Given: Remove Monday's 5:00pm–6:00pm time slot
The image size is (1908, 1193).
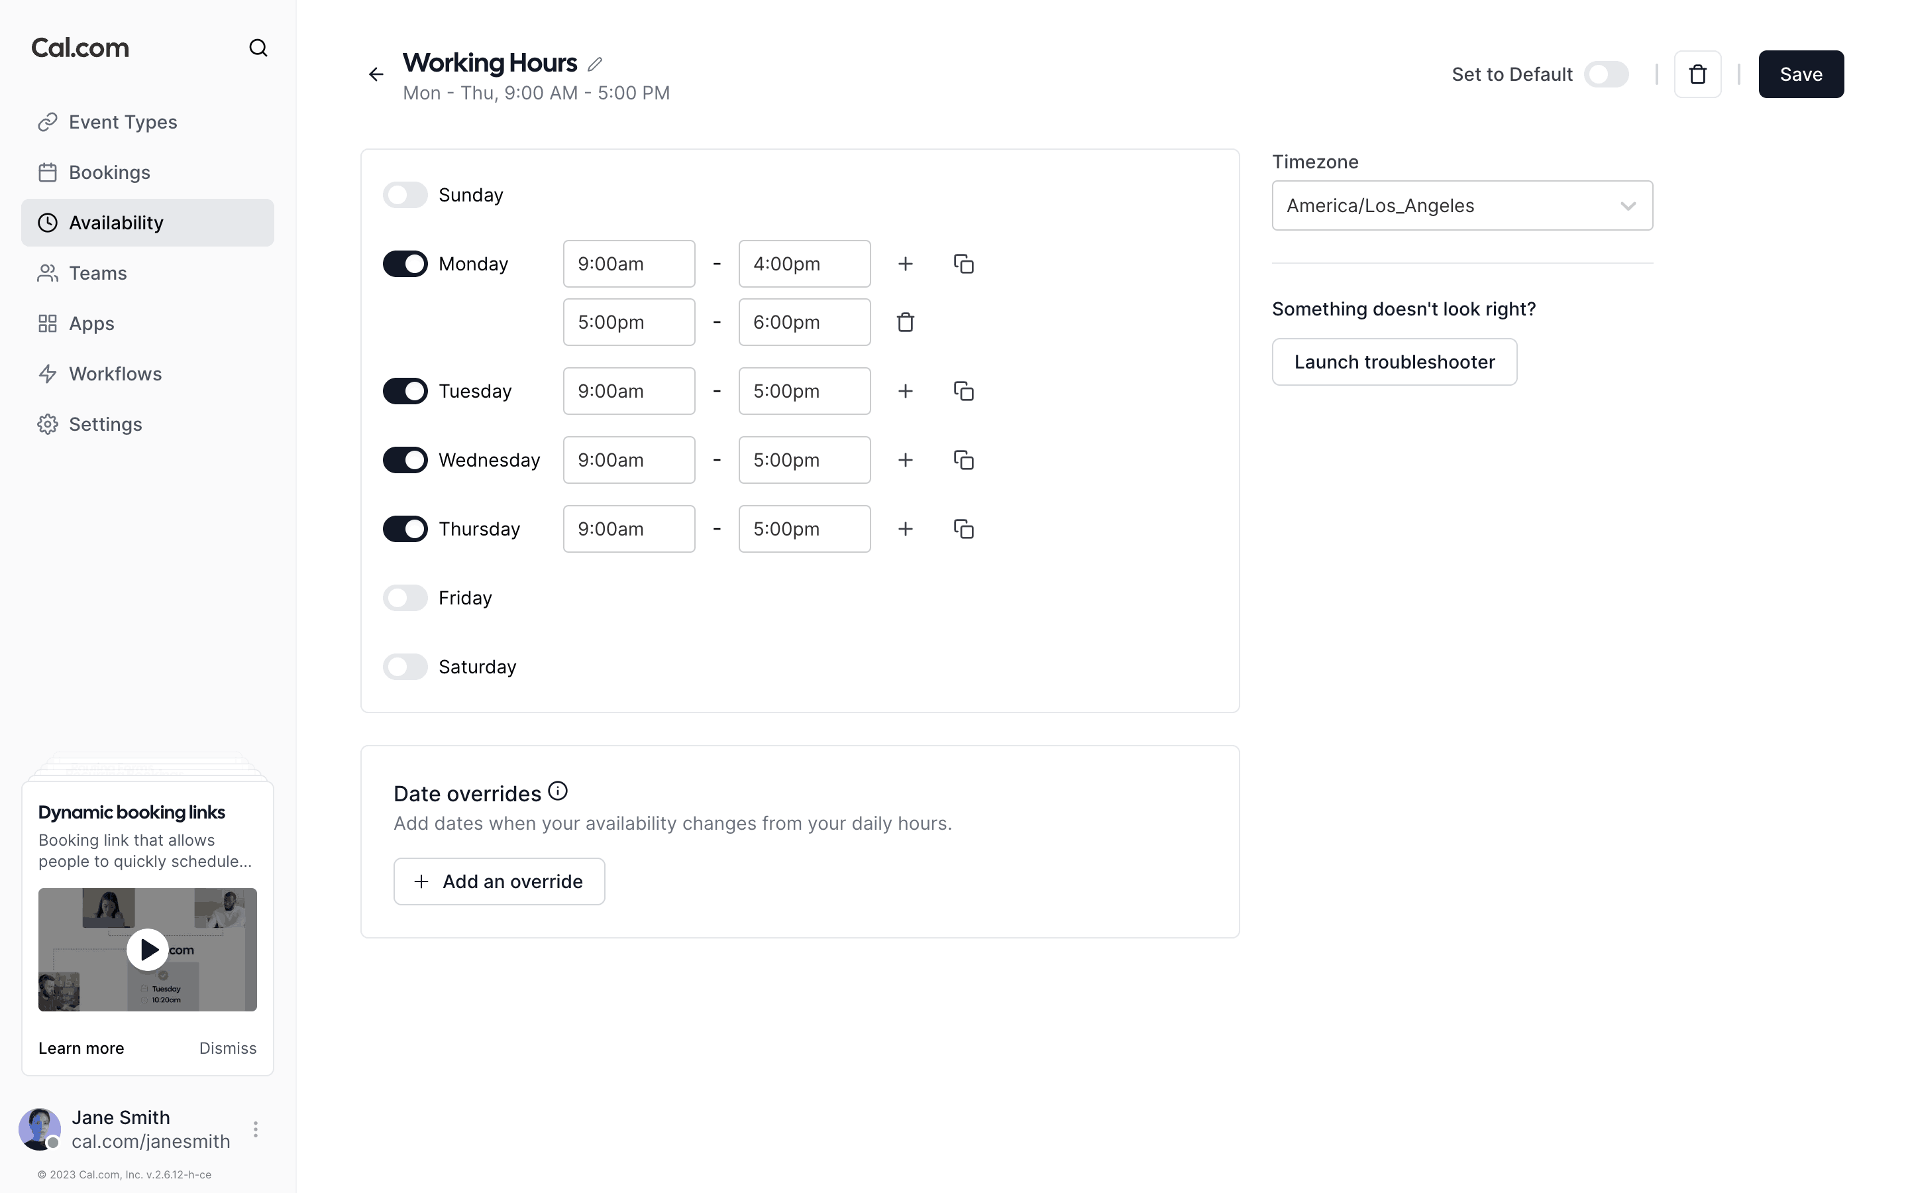Looking at the screenshot, I should pos(905,322).
